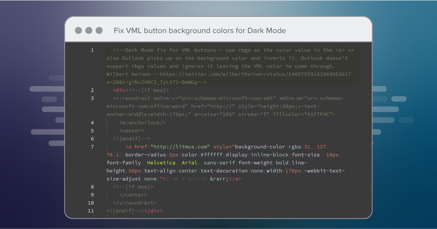Click the 'Arial' font name
This screenshot has width=437, height=229.
click(189, 163)
